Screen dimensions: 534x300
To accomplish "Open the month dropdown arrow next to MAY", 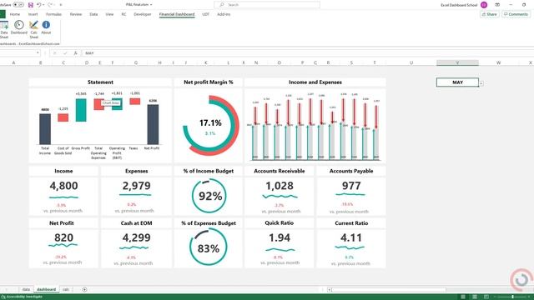I will point(481,83).
